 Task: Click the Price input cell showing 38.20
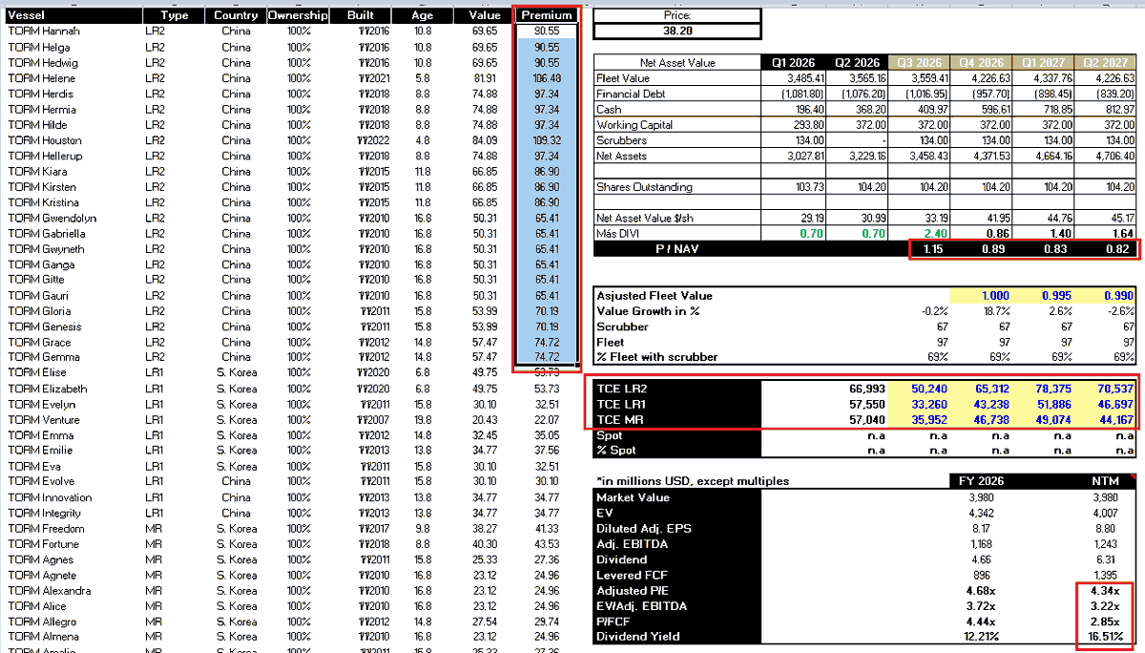pyautogui.click(x=677, y=32)
